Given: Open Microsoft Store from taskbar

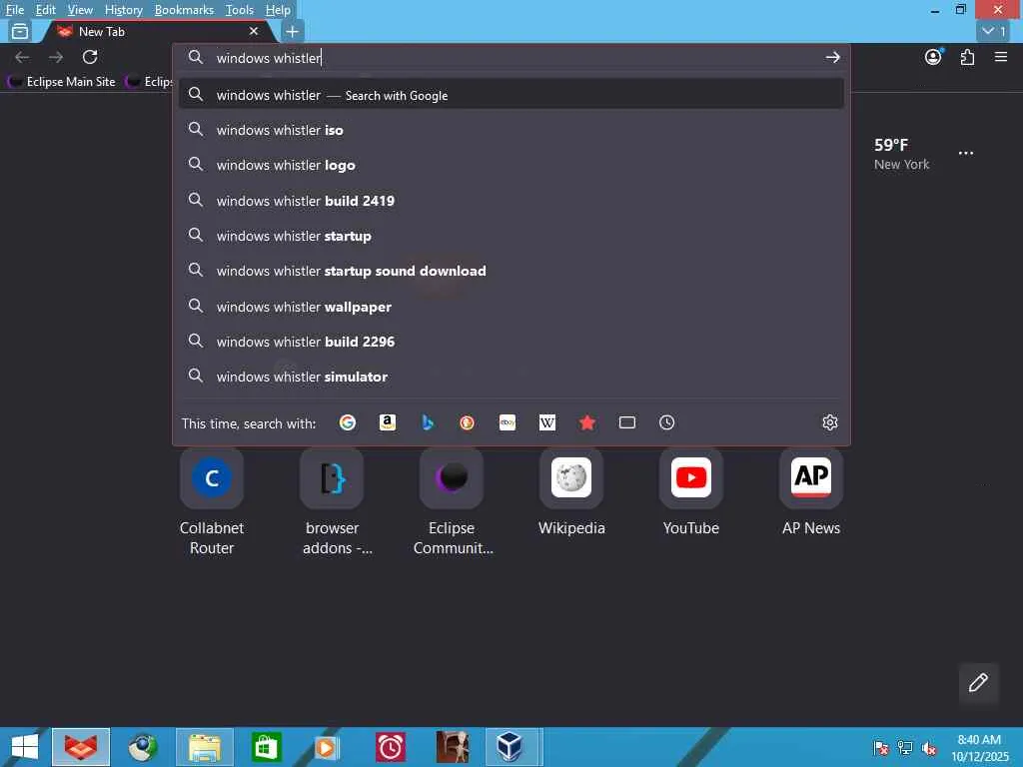Looking at the screenshot, I should (266, 747).
